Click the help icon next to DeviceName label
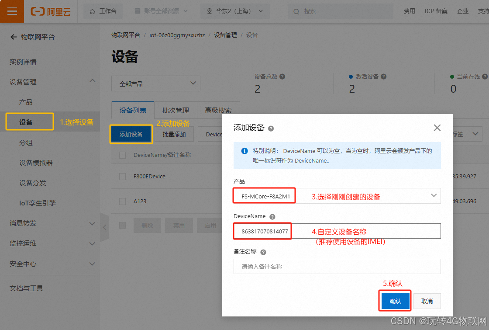The height and width of the screenshot is (330, 489). point(272,217)
